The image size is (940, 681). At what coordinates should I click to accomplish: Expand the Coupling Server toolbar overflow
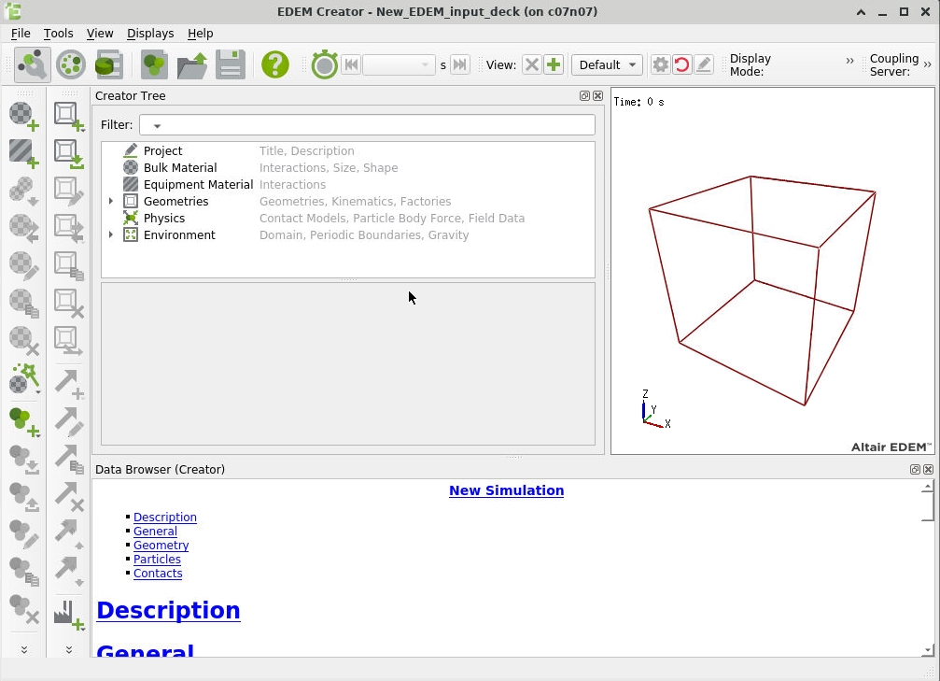coord(928,64)
